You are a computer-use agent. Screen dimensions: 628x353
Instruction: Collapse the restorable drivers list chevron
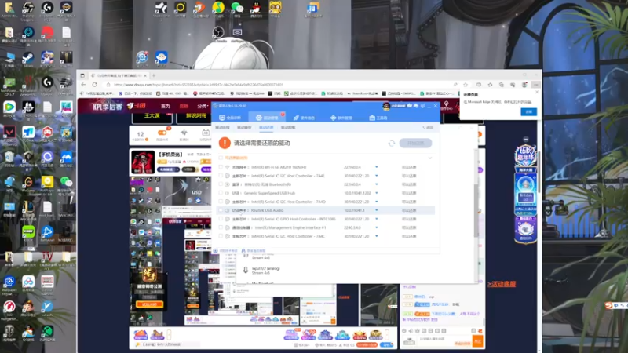(x=430, y=158)
